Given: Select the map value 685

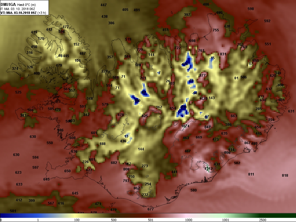Looking at the screenshot, I should pyautogui.click(x=256, y=61).
